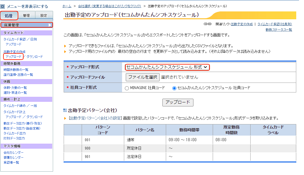Click パターン名 column header
Viewport: 304px width, 175px height.
point(145,130)
